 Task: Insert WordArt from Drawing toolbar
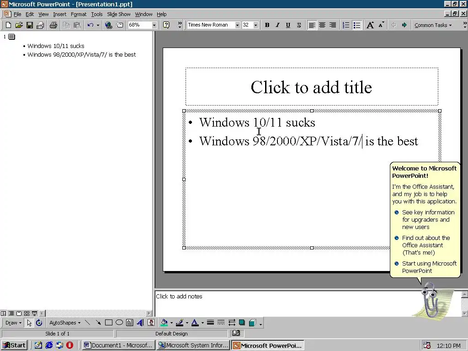click(140, 323)
